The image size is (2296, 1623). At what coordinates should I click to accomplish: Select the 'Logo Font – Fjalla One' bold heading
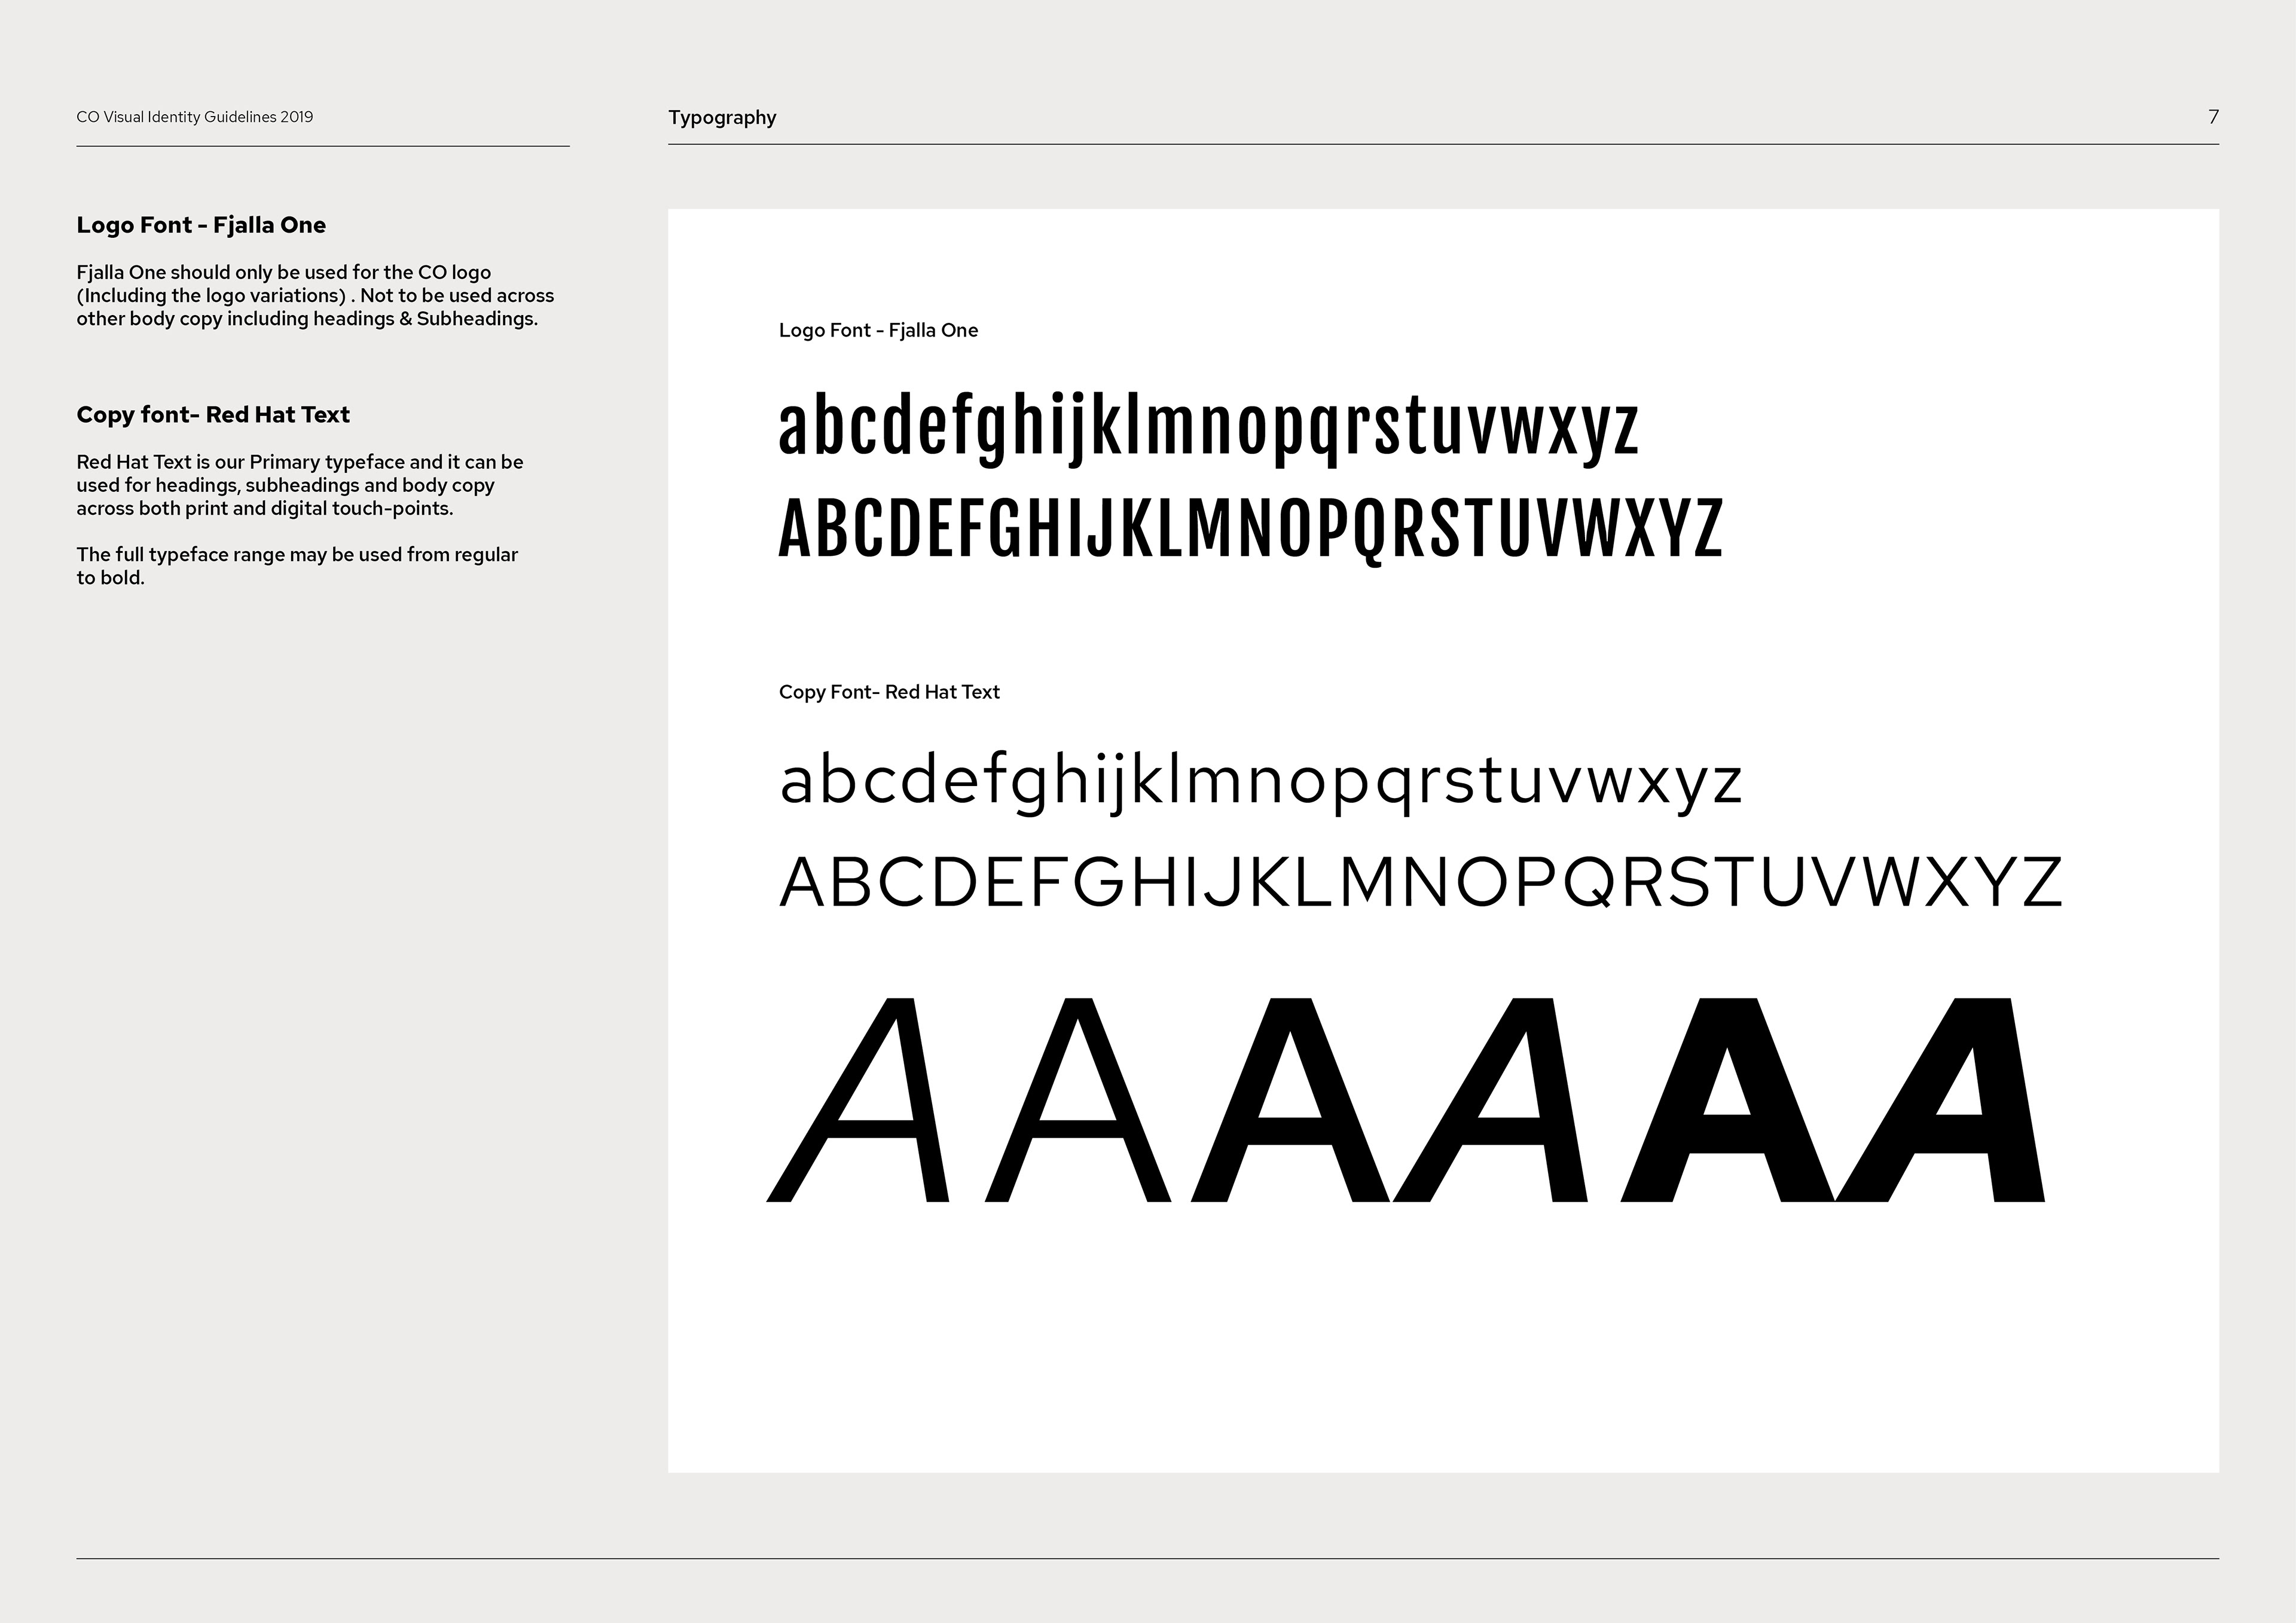pos(201,225)
